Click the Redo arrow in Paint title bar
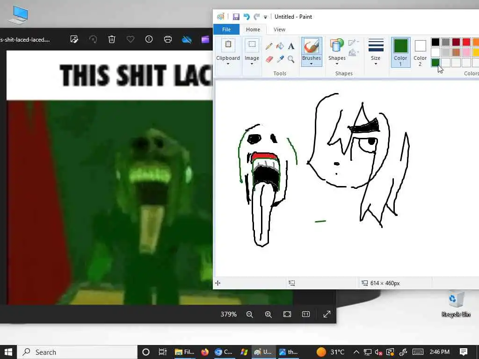Screen dimensions: 479x359 point(257,17)
